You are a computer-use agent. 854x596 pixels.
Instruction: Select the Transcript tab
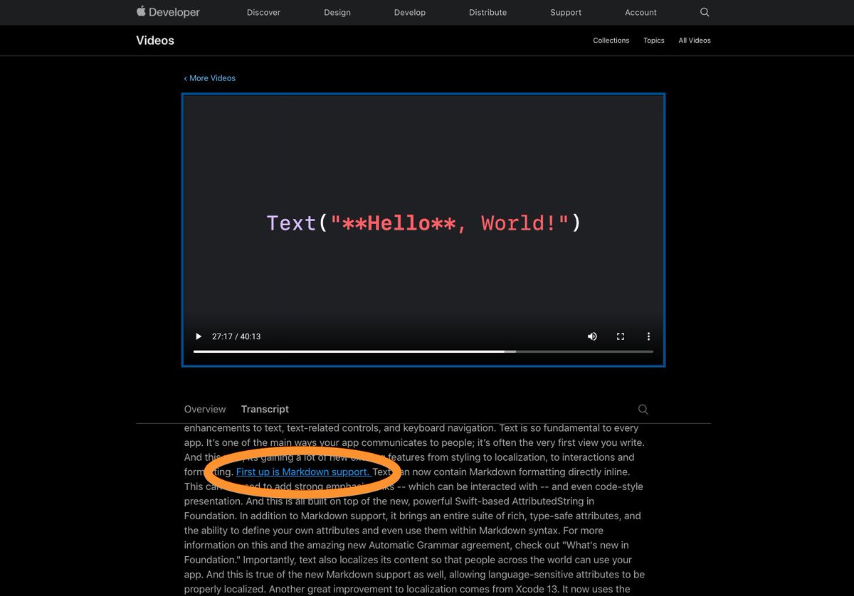tap(265, 409)
